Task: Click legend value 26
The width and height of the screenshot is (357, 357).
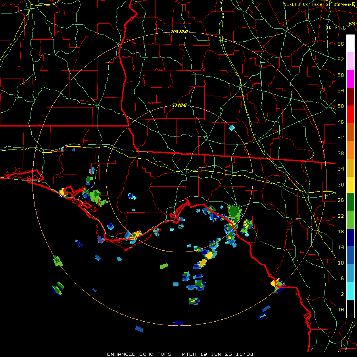Action: pyautogui.click(x=341, y=200)
